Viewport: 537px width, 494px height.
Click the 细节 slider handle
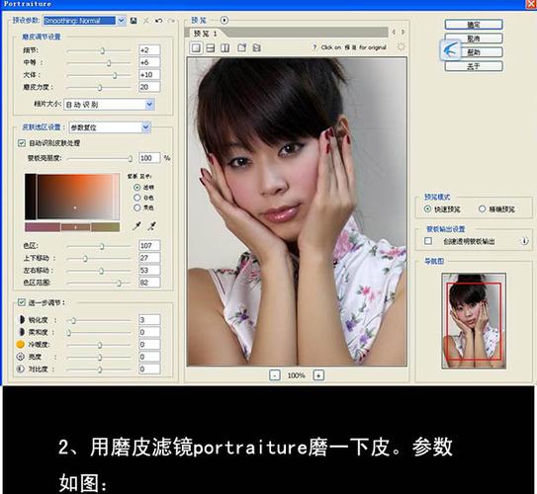click(x=103, y=51)
